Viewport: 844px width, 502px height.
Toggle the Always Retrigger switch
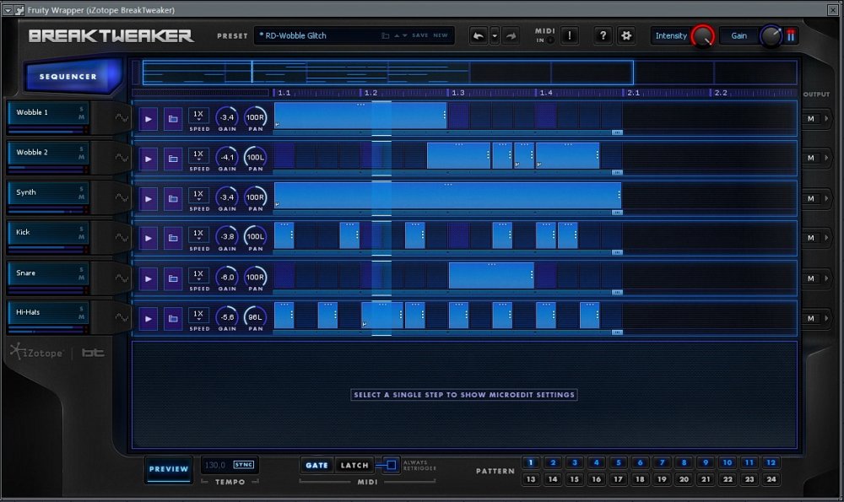point(391,464)
